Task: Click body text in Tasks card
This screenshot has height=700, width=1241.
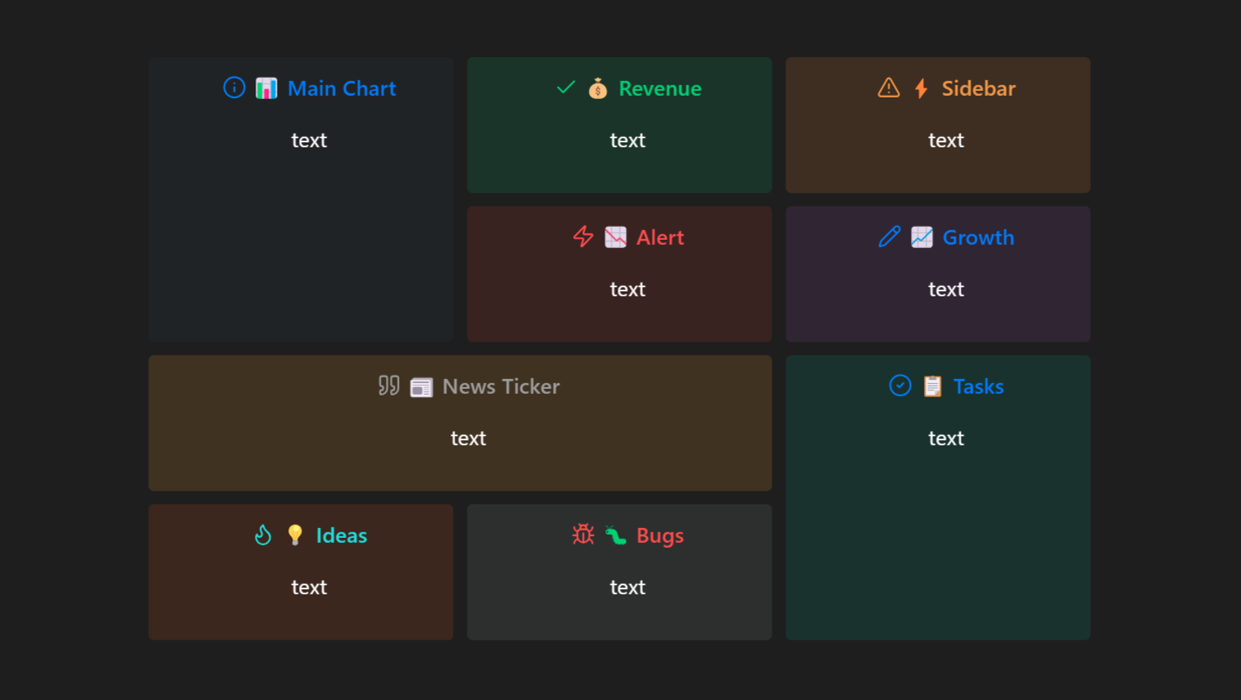Action: point(946,438)
